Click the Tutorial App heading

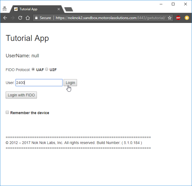coord(27,38)
